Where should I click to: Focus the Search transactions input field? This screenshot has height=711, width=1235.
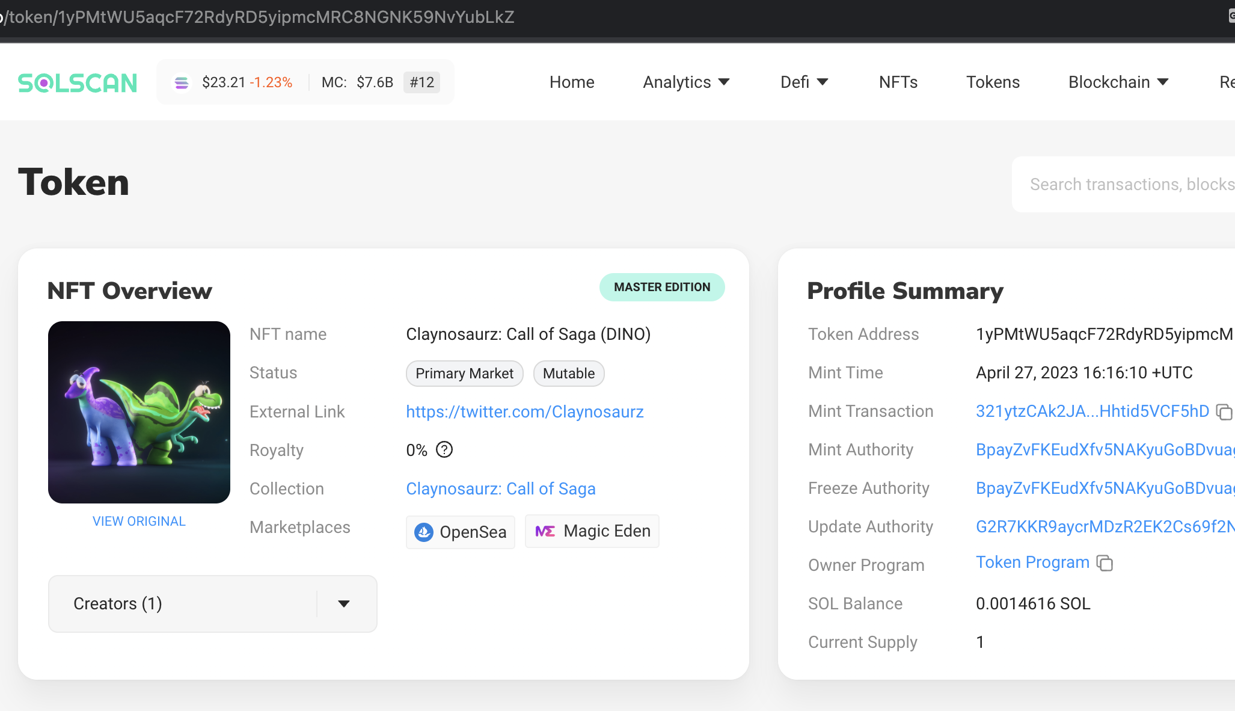pyautogui.click(x=1130, y=184)
